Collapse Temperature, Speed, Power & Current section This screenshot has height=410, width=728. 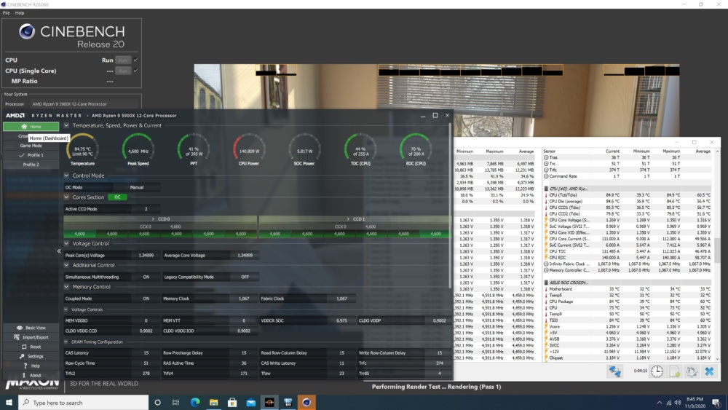pyautogui.click(x=66, y=125)
